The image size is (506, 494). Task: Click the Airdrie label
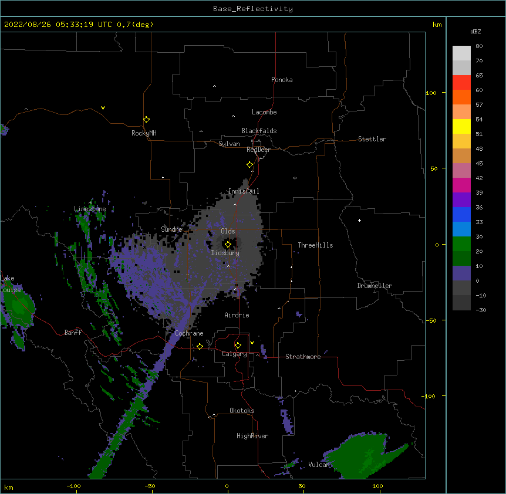click(237, 315)
